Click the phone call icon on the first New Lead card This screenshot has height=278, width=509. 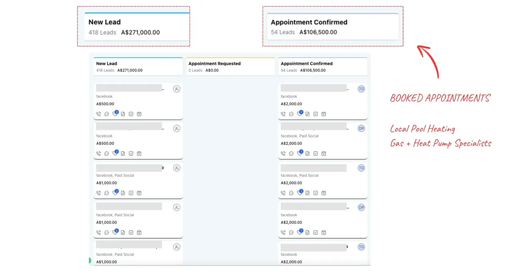tap(99, 114)
